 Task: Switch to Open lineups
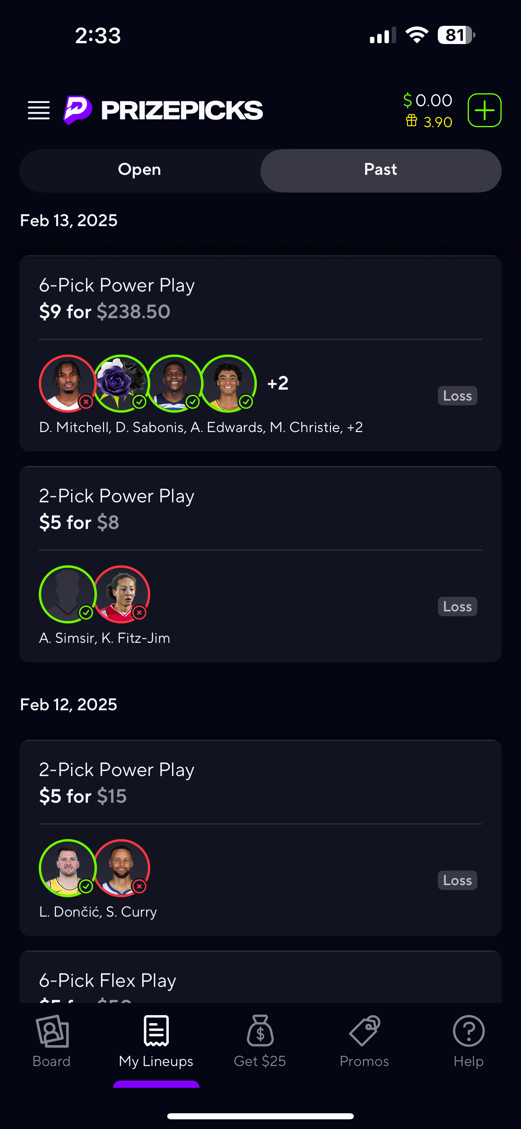click(x=139, y=170)
